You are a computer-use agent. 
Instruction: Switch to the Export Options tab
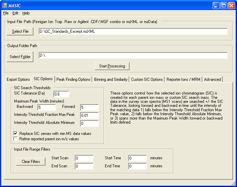click(18, 79)
